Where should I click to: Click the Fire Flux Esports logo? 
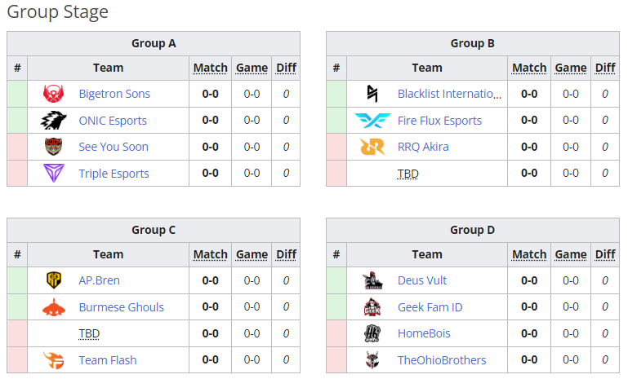[372, 121]
